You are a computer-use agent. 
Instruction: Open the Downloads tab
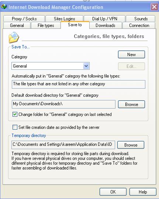[x=106, y=25]
